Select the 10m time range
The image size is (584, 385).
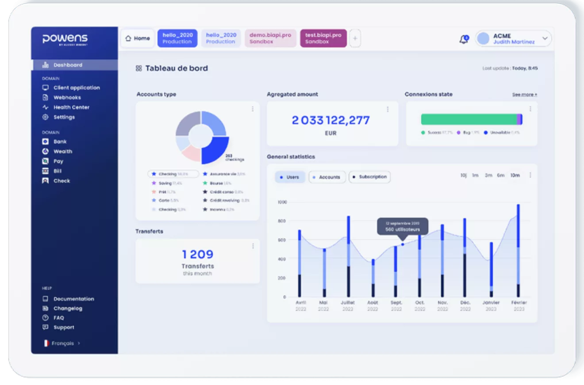tap(515, 175)
